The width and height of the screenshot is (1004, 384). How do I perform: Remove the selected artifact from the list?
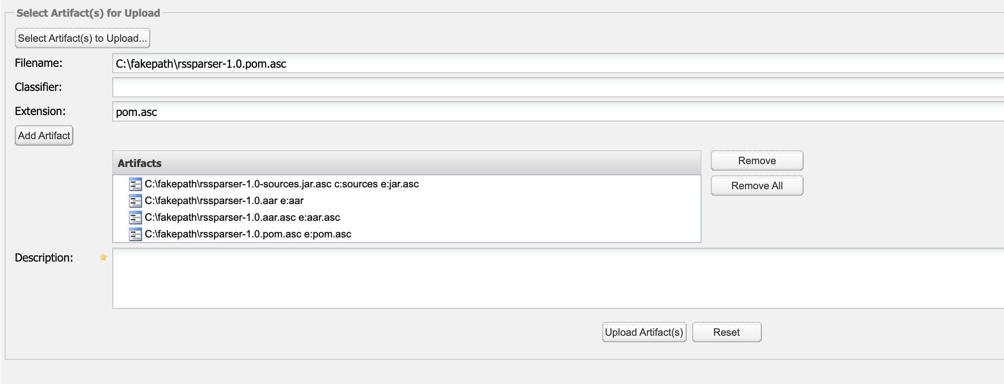click(x=757, y=160)
